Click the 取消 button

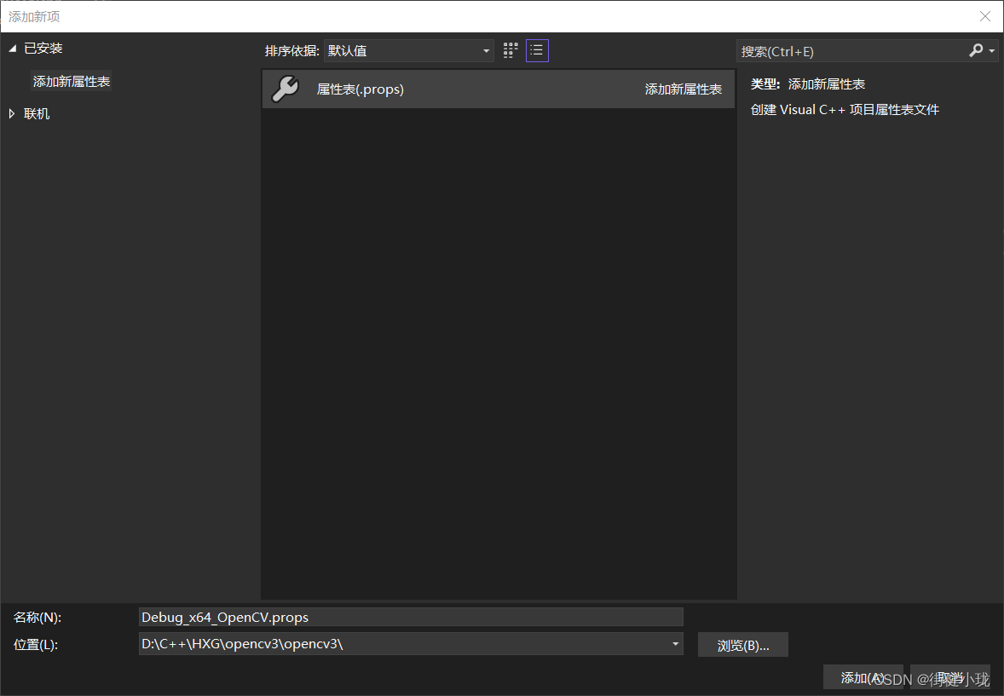tap(950, 678)
